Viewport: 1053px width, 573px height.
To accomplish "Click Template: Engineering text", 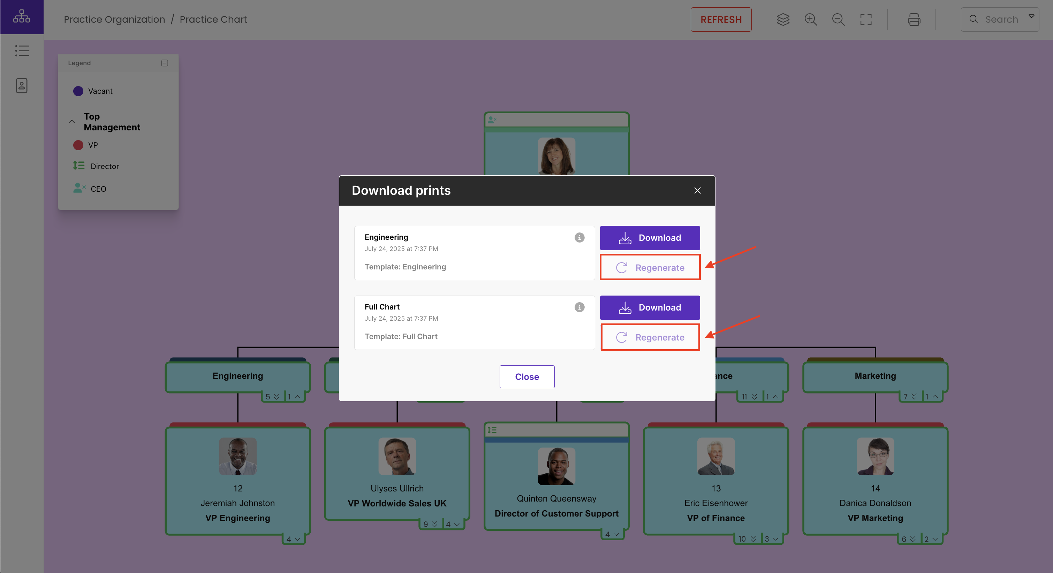I will click(x=405, y=267).
